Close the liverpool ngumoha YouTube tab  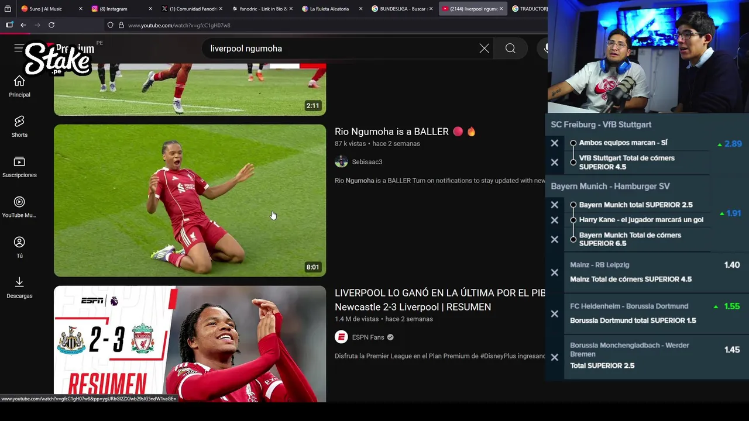coord(501,9)
